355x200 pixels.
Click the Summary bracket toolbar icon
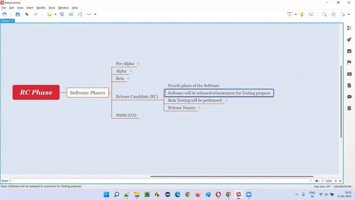click(80, 14)
